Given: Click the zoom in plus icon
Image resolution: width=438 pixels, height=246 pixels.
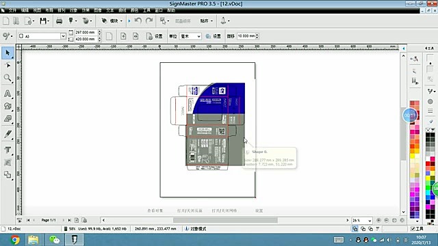Looking at the screenshot, I should (x=378, y=220).
